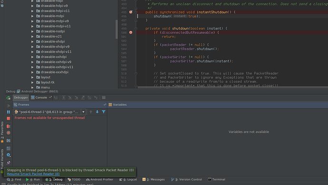The height and width of the screenshot is (185, 328).
Task: Click the Force Step Into icon
Action: point(77,98)
